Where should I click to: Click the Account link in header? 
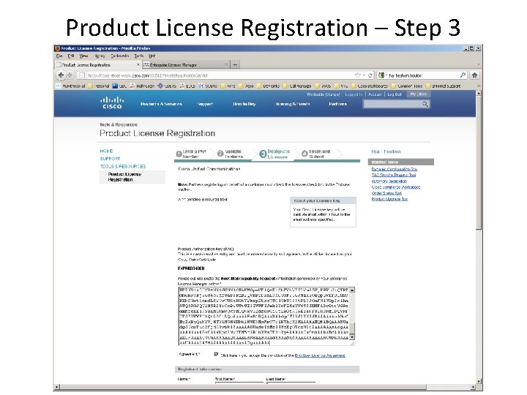(x=375, y=94)
